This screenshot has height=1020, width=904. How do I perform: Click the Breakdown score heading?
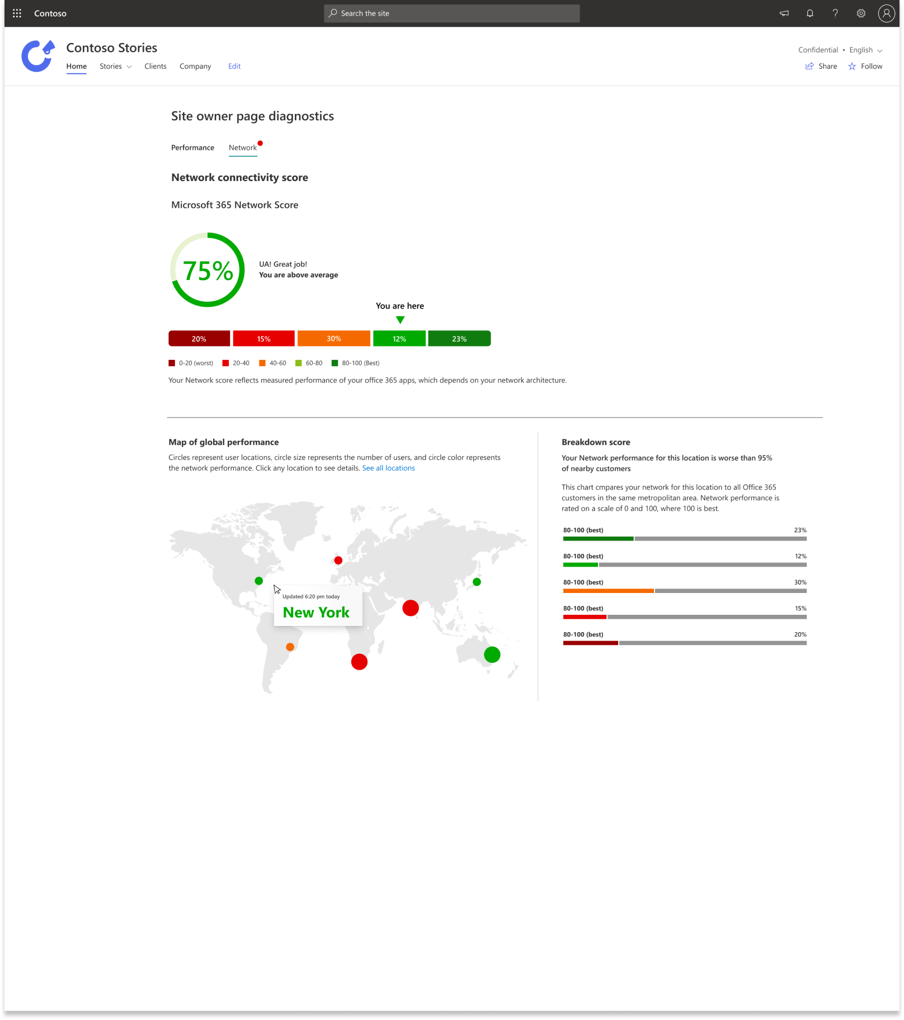(596, 442)
